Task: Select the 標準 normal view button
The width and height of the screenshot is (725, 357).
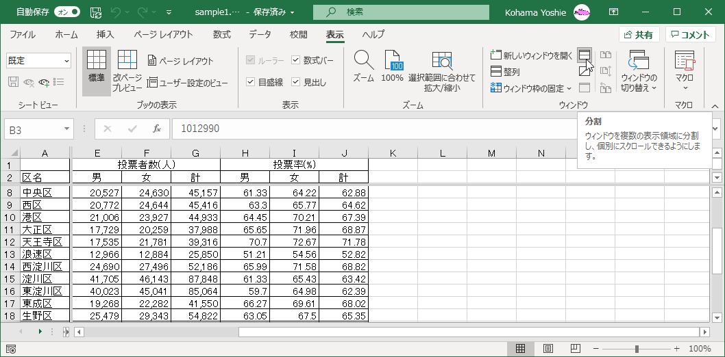Action: click(97, 71)
